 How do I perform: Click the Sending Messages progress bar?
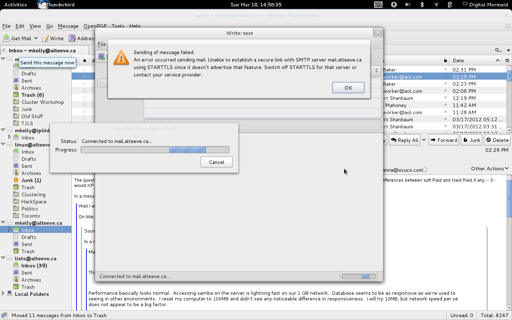pos(155,150)
